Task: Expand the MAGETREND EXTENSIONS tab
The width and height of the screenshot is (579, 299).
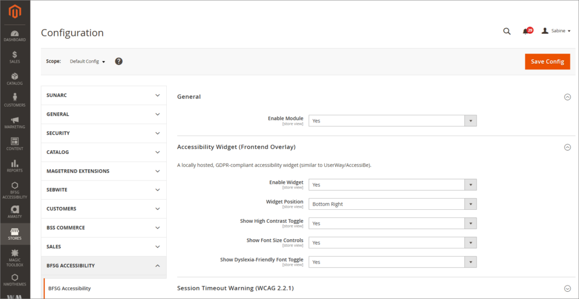Action: (x=104, y=172)
